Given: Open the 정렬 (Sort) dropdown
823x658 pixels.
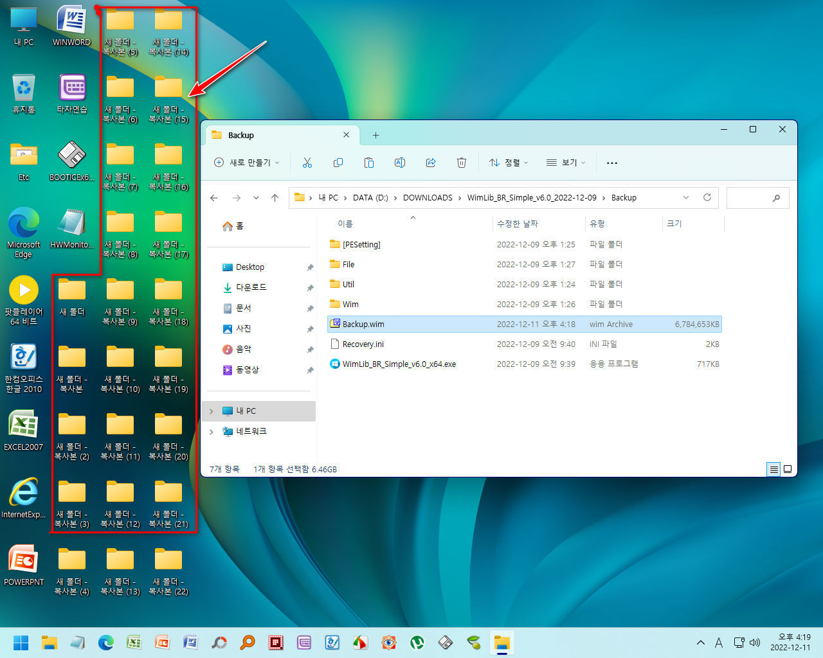Looking at the screenshot, I should pyautogui.click(x=508, y=163).
